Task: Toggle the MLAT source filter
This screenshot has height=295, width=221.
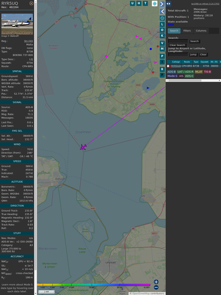Action: point(199,72)
